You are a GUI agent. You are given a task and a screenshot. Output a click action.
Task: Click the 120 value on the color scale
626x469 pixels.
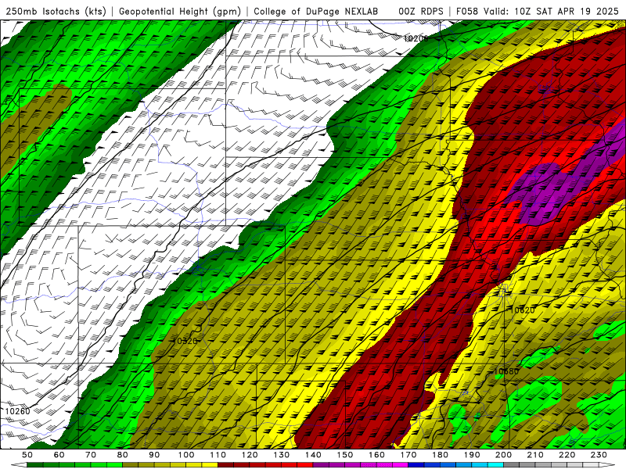point(250,455)
